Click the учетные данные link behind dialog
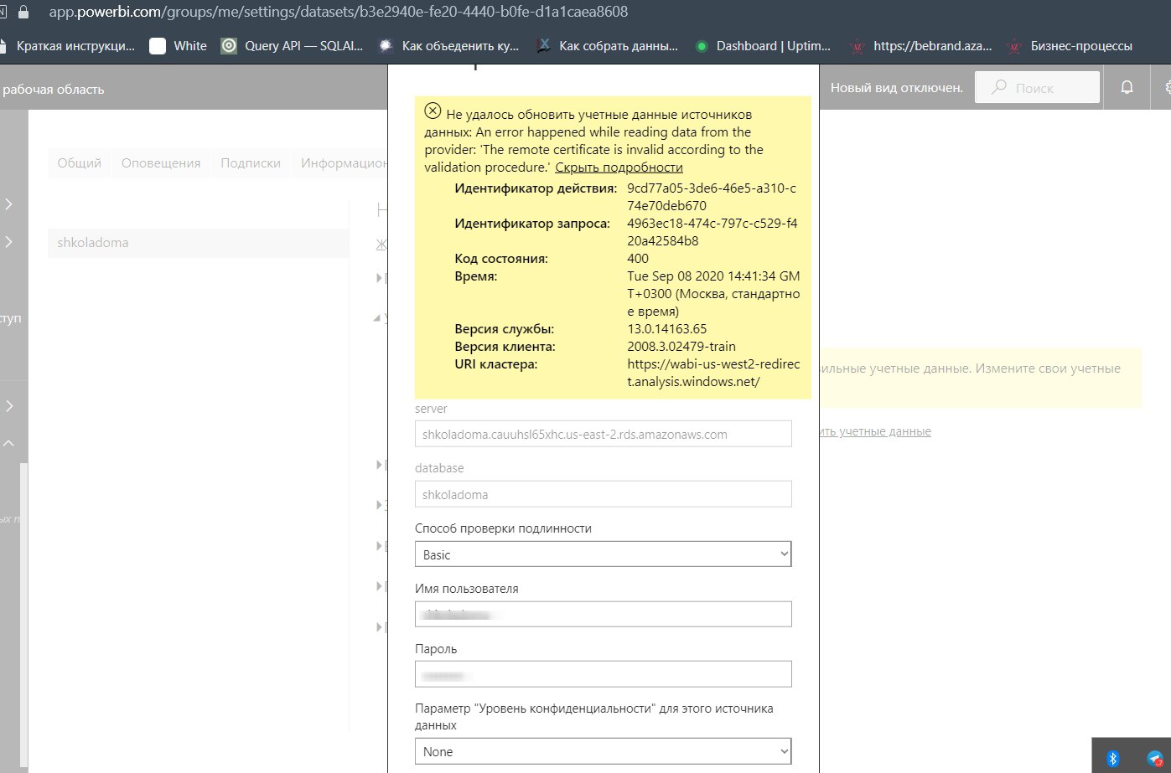The width and height of the screenshot is (1171, 773). coord(875,431)
